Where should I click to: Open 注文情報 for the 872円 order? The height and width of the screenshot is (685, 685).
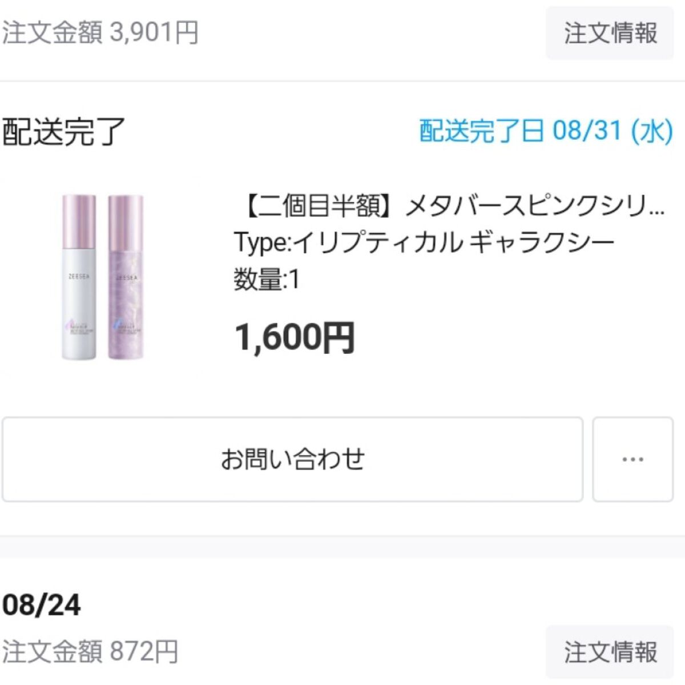pos(610,652)
